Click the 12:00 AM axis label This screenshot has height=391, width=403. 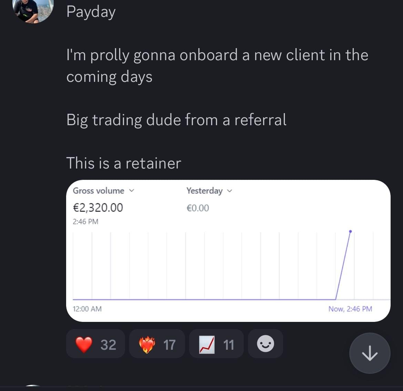pyautogui.click(x=87, y=309)
